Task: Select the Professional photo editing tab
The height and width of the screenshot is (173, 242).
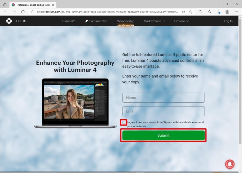Action: tap(33, 5)
